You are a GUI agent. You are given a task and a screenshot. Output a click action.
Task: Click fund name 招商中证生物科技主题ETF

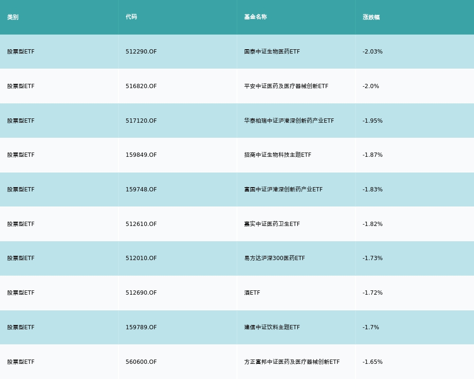[x=277, y=155]
